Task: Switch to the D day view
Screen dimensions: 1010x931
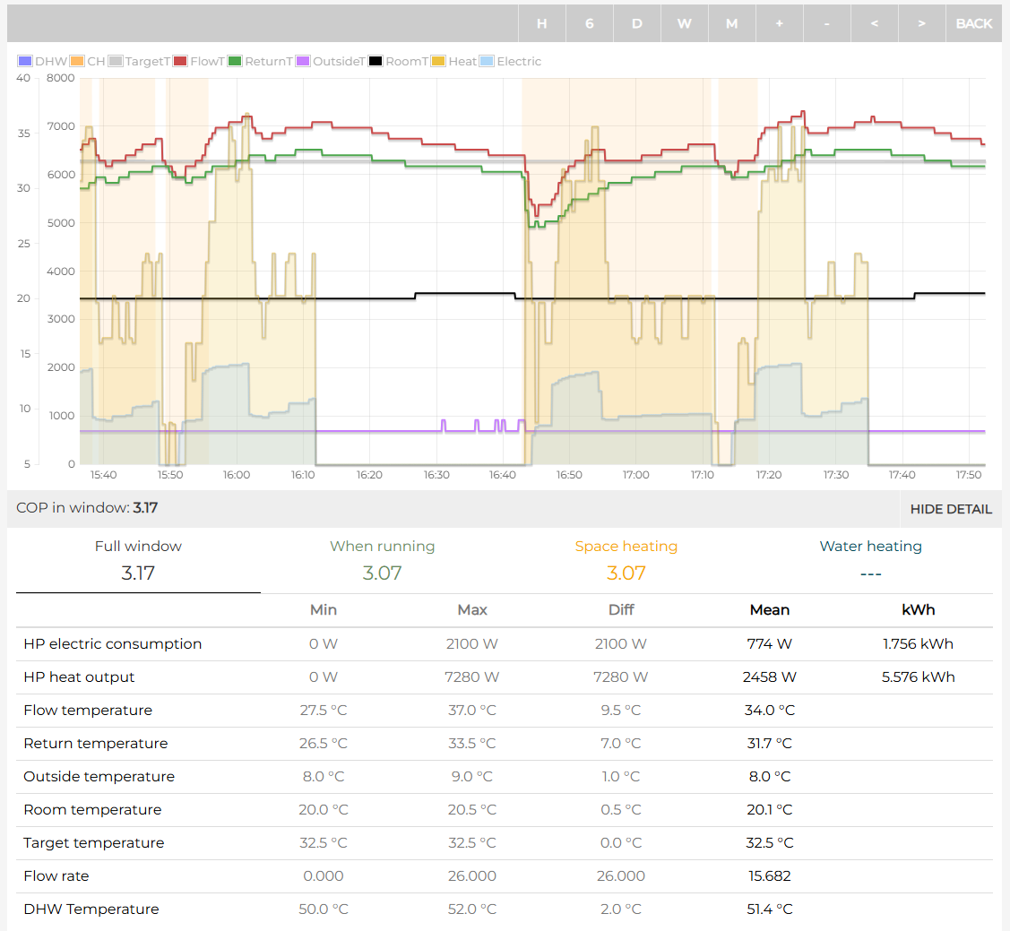Action: tap(637, 23)
